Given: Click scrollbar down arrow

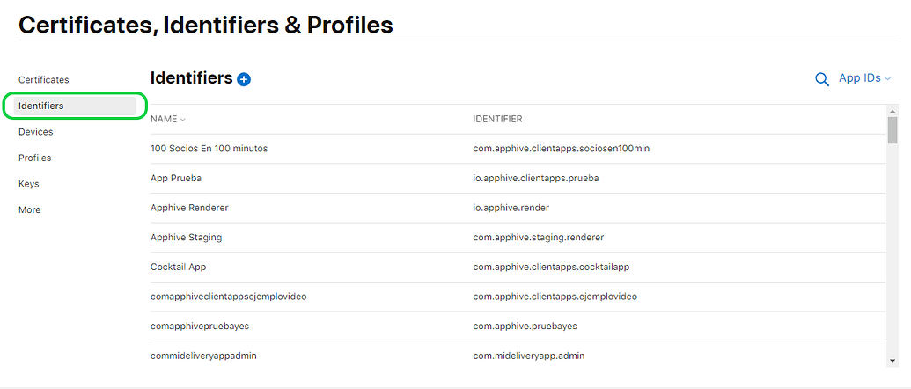Looking at the screenshot, I should (x=893, y=361).
